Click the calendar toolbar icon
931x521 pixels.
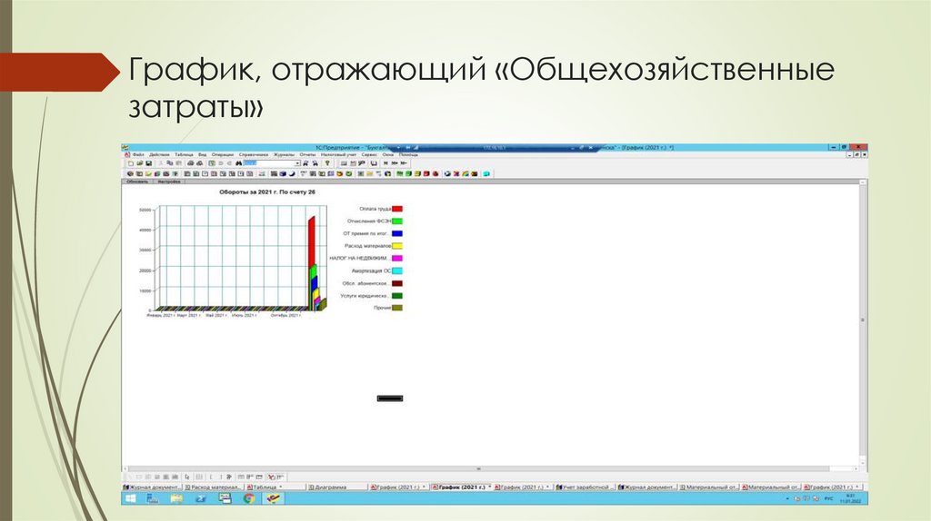point(354,163)
